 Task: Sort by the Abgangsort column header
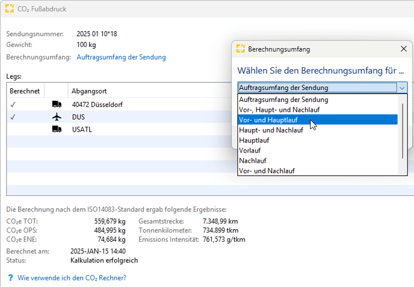(89, 91)
